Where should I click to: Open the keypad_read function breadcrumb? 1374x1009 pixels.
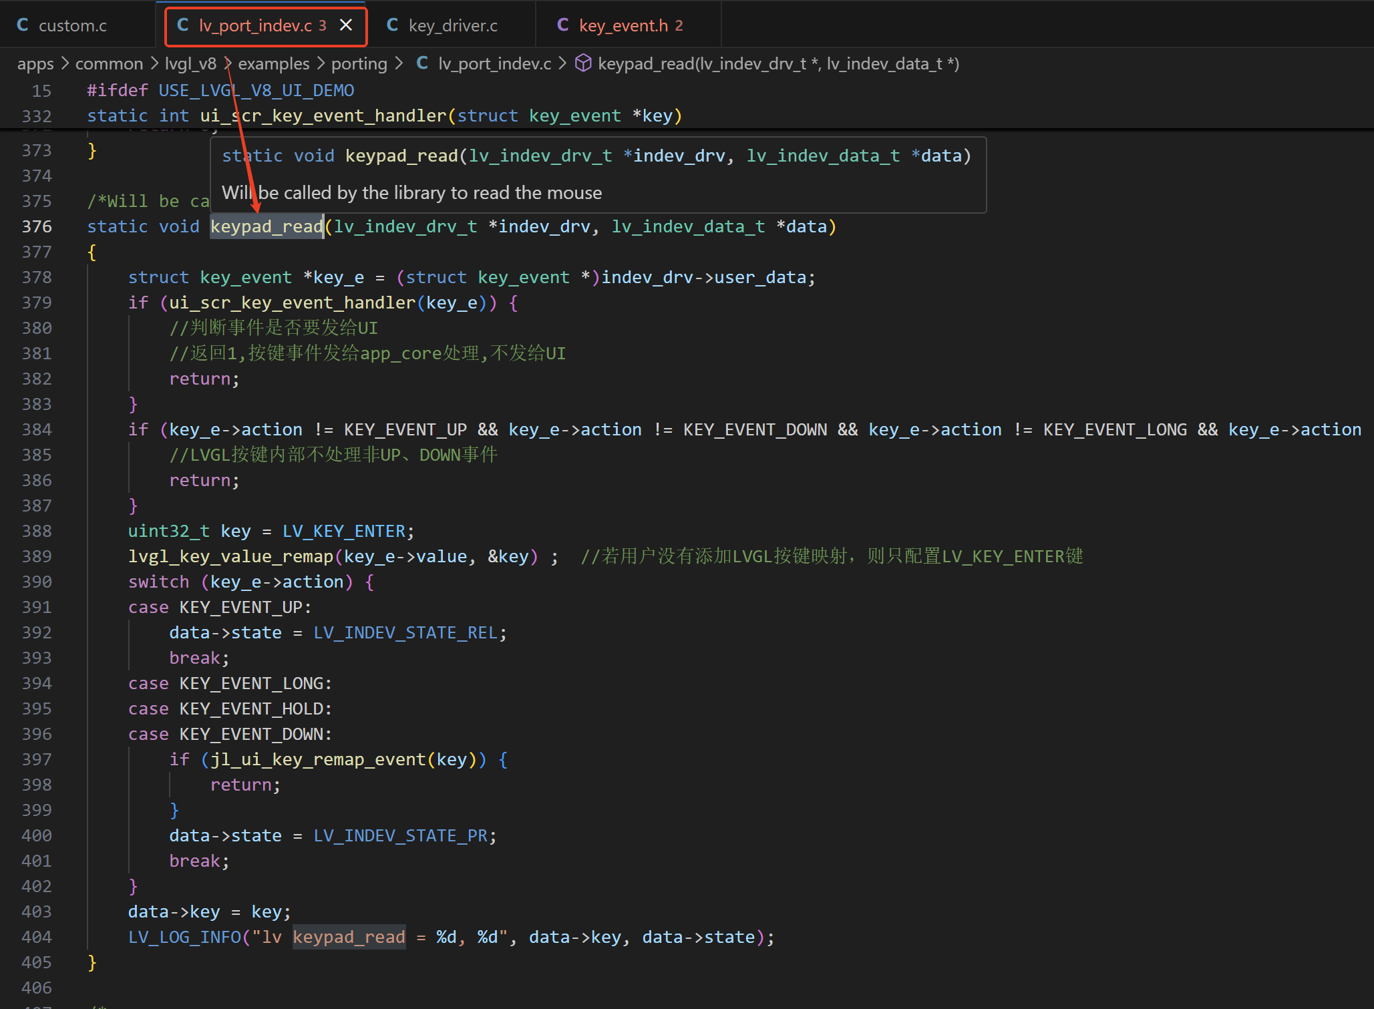coord(778,64)
